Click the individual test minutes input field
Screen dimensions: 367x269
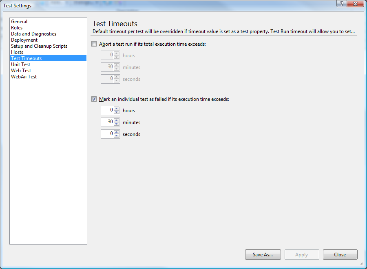[107, 122]
